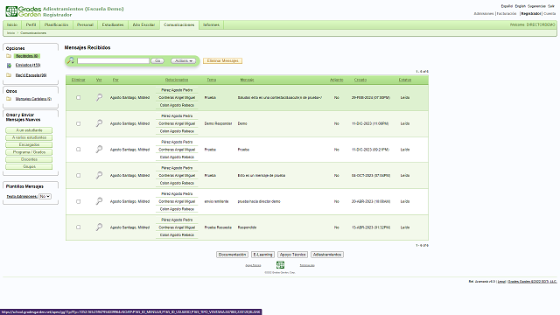Click the Enviados sent-messages icon
The width and height of the screenshot is (560, 315).
[x=9, y=66]
